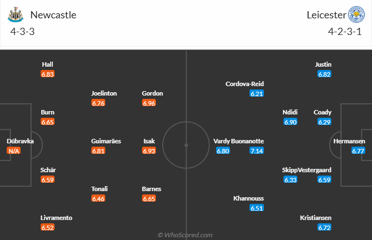
Task: Click Tonali's 6.46 rating badge
Action: tap(98, 198)
